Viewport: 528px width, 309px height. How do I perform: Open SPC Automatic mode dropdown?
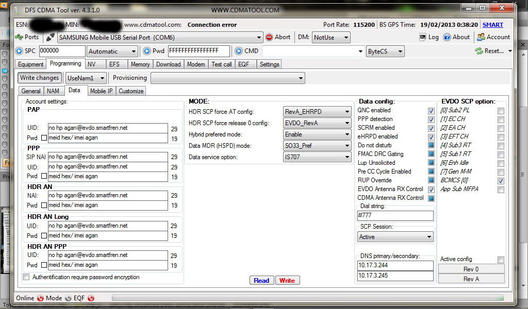point(112,51)
